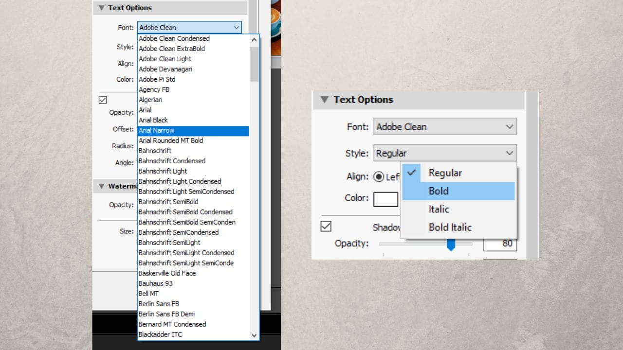This screenshot has height=350, width=623.
Task: Toggle the Shadow checkbox in left panel
Action: (103, 100)
